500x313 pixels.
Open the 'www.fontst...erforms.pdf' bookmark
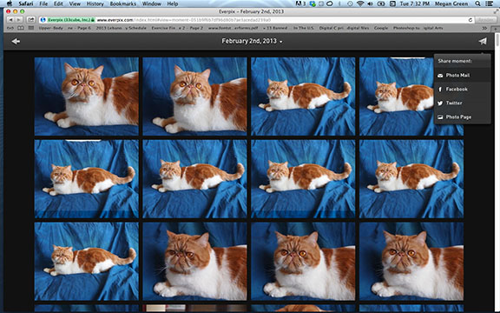[x=234, y=28]
